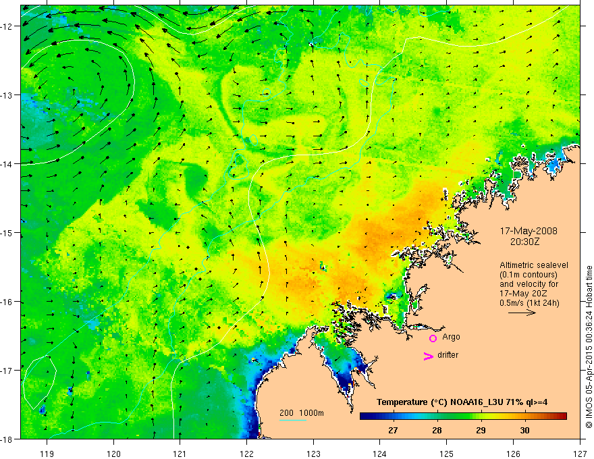Click the 'Altimetric sealevel' caption line
594x459 pixels.
[x=534, y=265]
